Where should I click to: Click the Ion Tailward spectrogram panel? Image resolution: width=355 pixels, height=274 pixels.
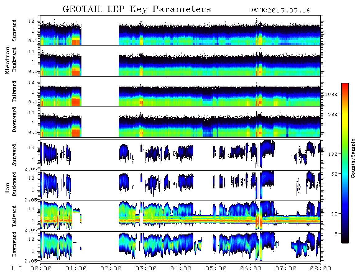180,216
